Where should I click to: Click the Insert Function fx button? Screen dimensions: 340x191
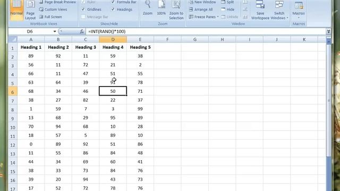(82, 31)
